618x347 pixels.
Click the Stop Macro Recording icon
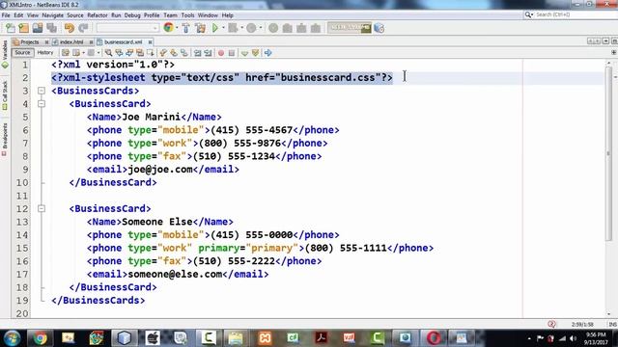pos(232,53)
